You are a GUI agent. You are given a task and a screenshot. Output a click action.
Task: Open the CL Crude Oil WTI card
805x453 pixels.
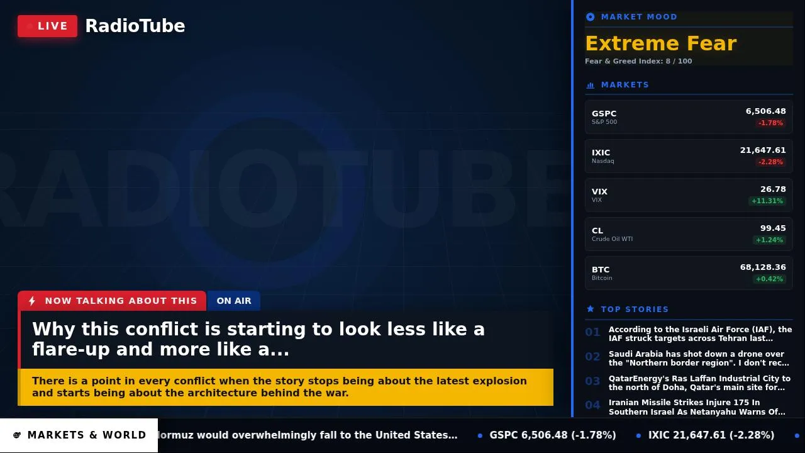689,234
